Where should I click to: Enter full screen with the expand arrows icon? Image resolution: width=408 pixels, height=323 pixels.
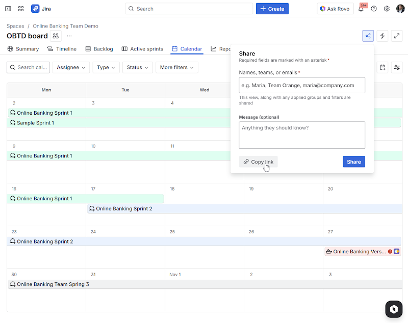click(x=396, y=36)
